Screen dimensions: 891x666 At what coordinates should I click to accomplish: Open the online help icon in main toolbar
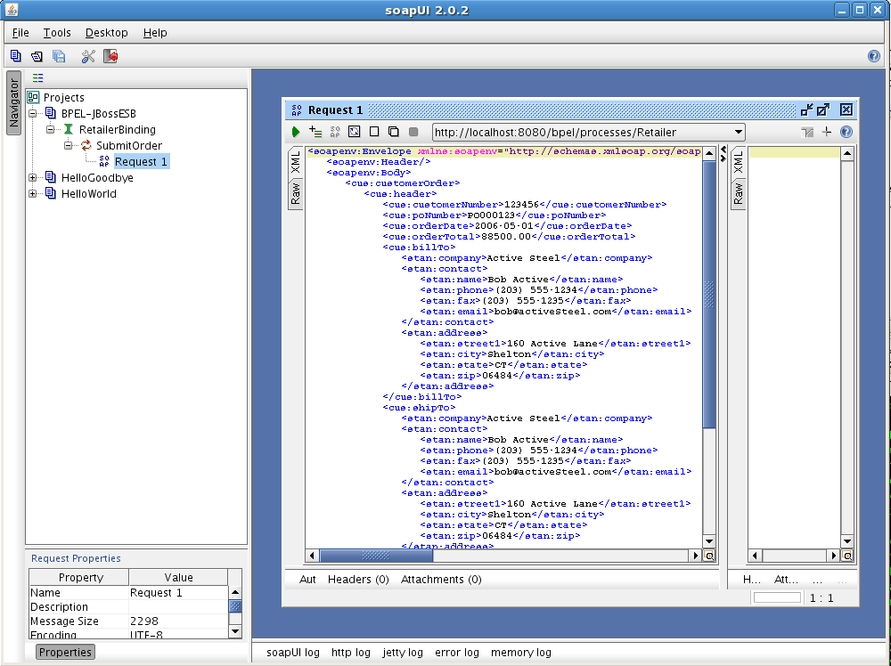[874, 56]
